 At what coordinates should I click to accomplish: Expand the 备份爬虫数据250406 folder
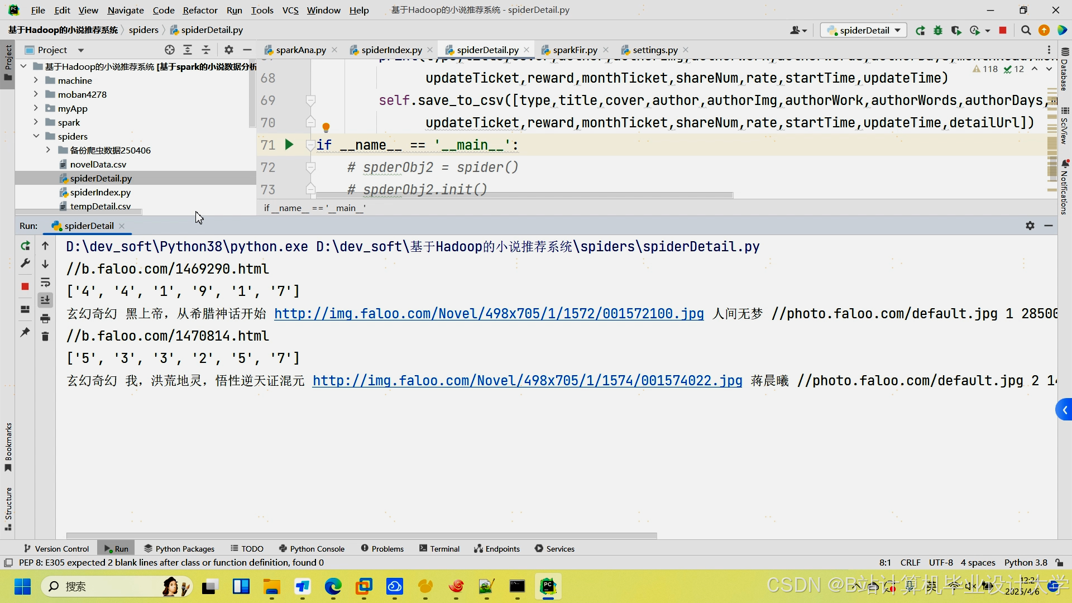click(48, 150)
